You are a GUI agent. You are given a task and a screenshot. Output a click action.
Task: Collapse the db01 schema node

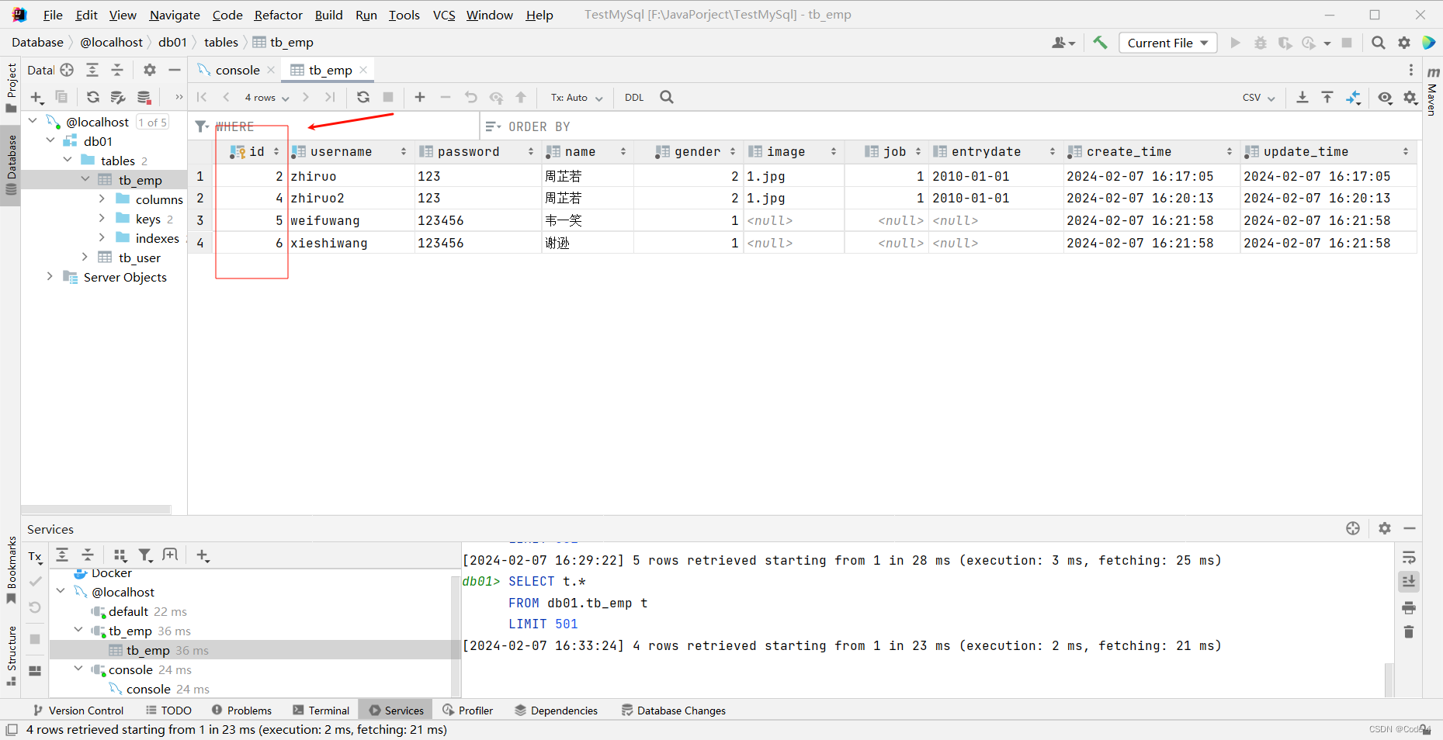tap(50, 140)
